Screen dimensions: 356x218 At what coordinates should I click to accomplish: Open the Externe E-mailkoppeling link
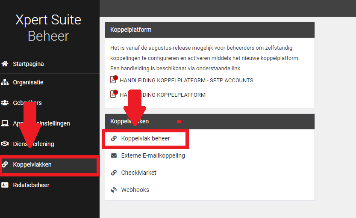(153, 155)
